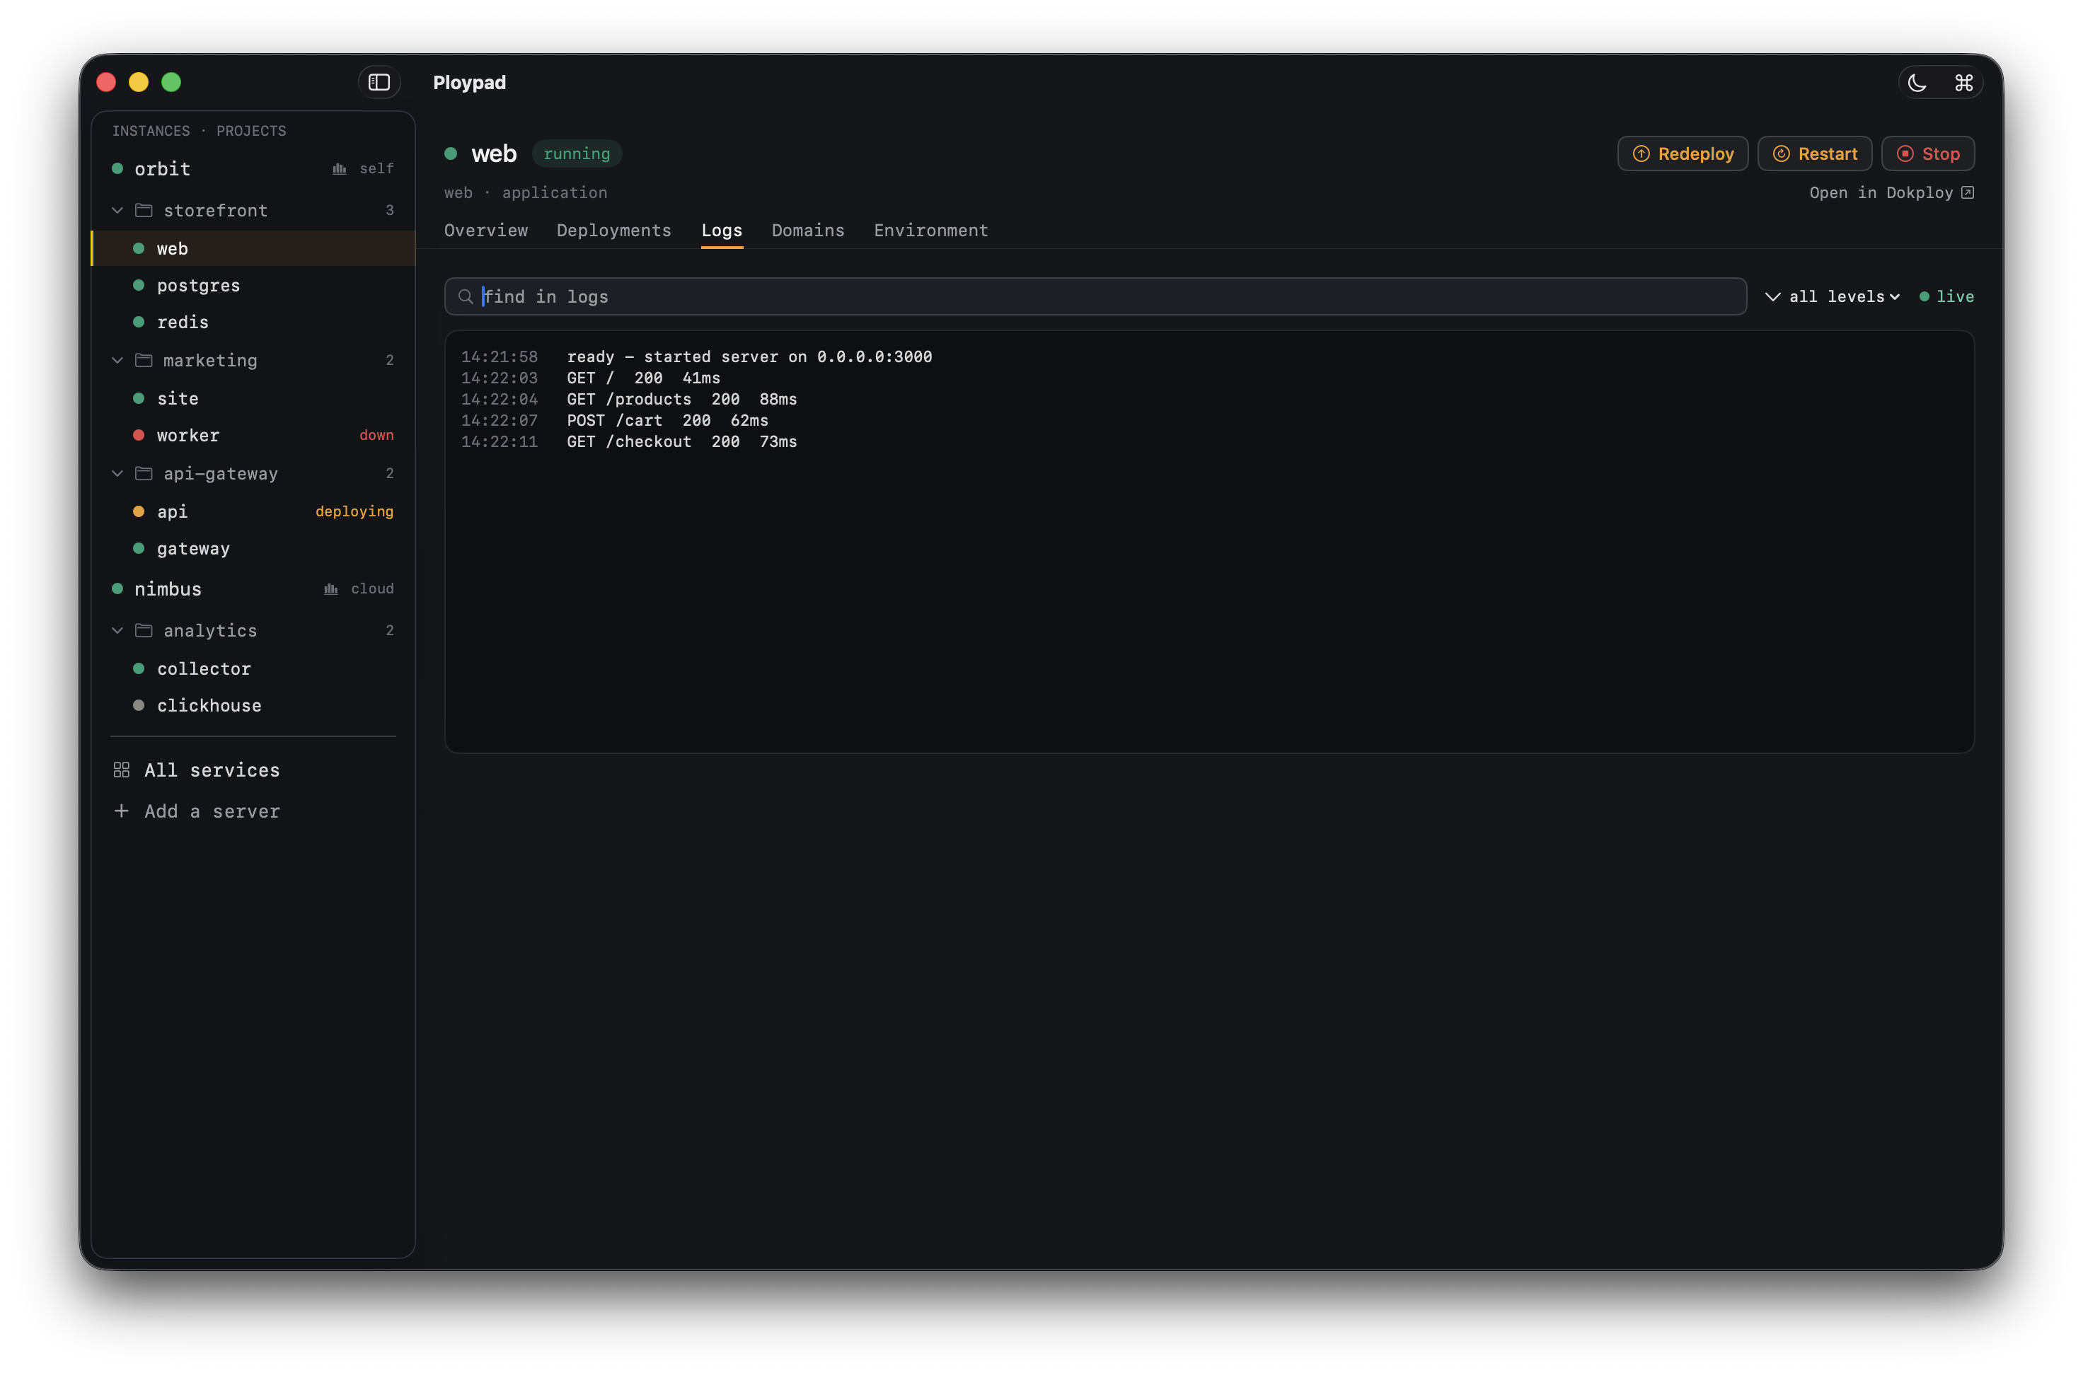Select the nimbus instance
Screen dimensions: 2083x1375
pyautogui.click(x=253, y=589)
